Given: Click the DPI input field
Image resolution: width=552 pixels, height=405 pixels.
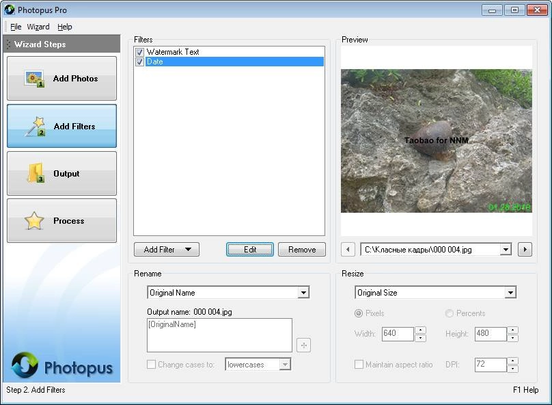Looking at the screenshot, I should (x=491, y=365).
